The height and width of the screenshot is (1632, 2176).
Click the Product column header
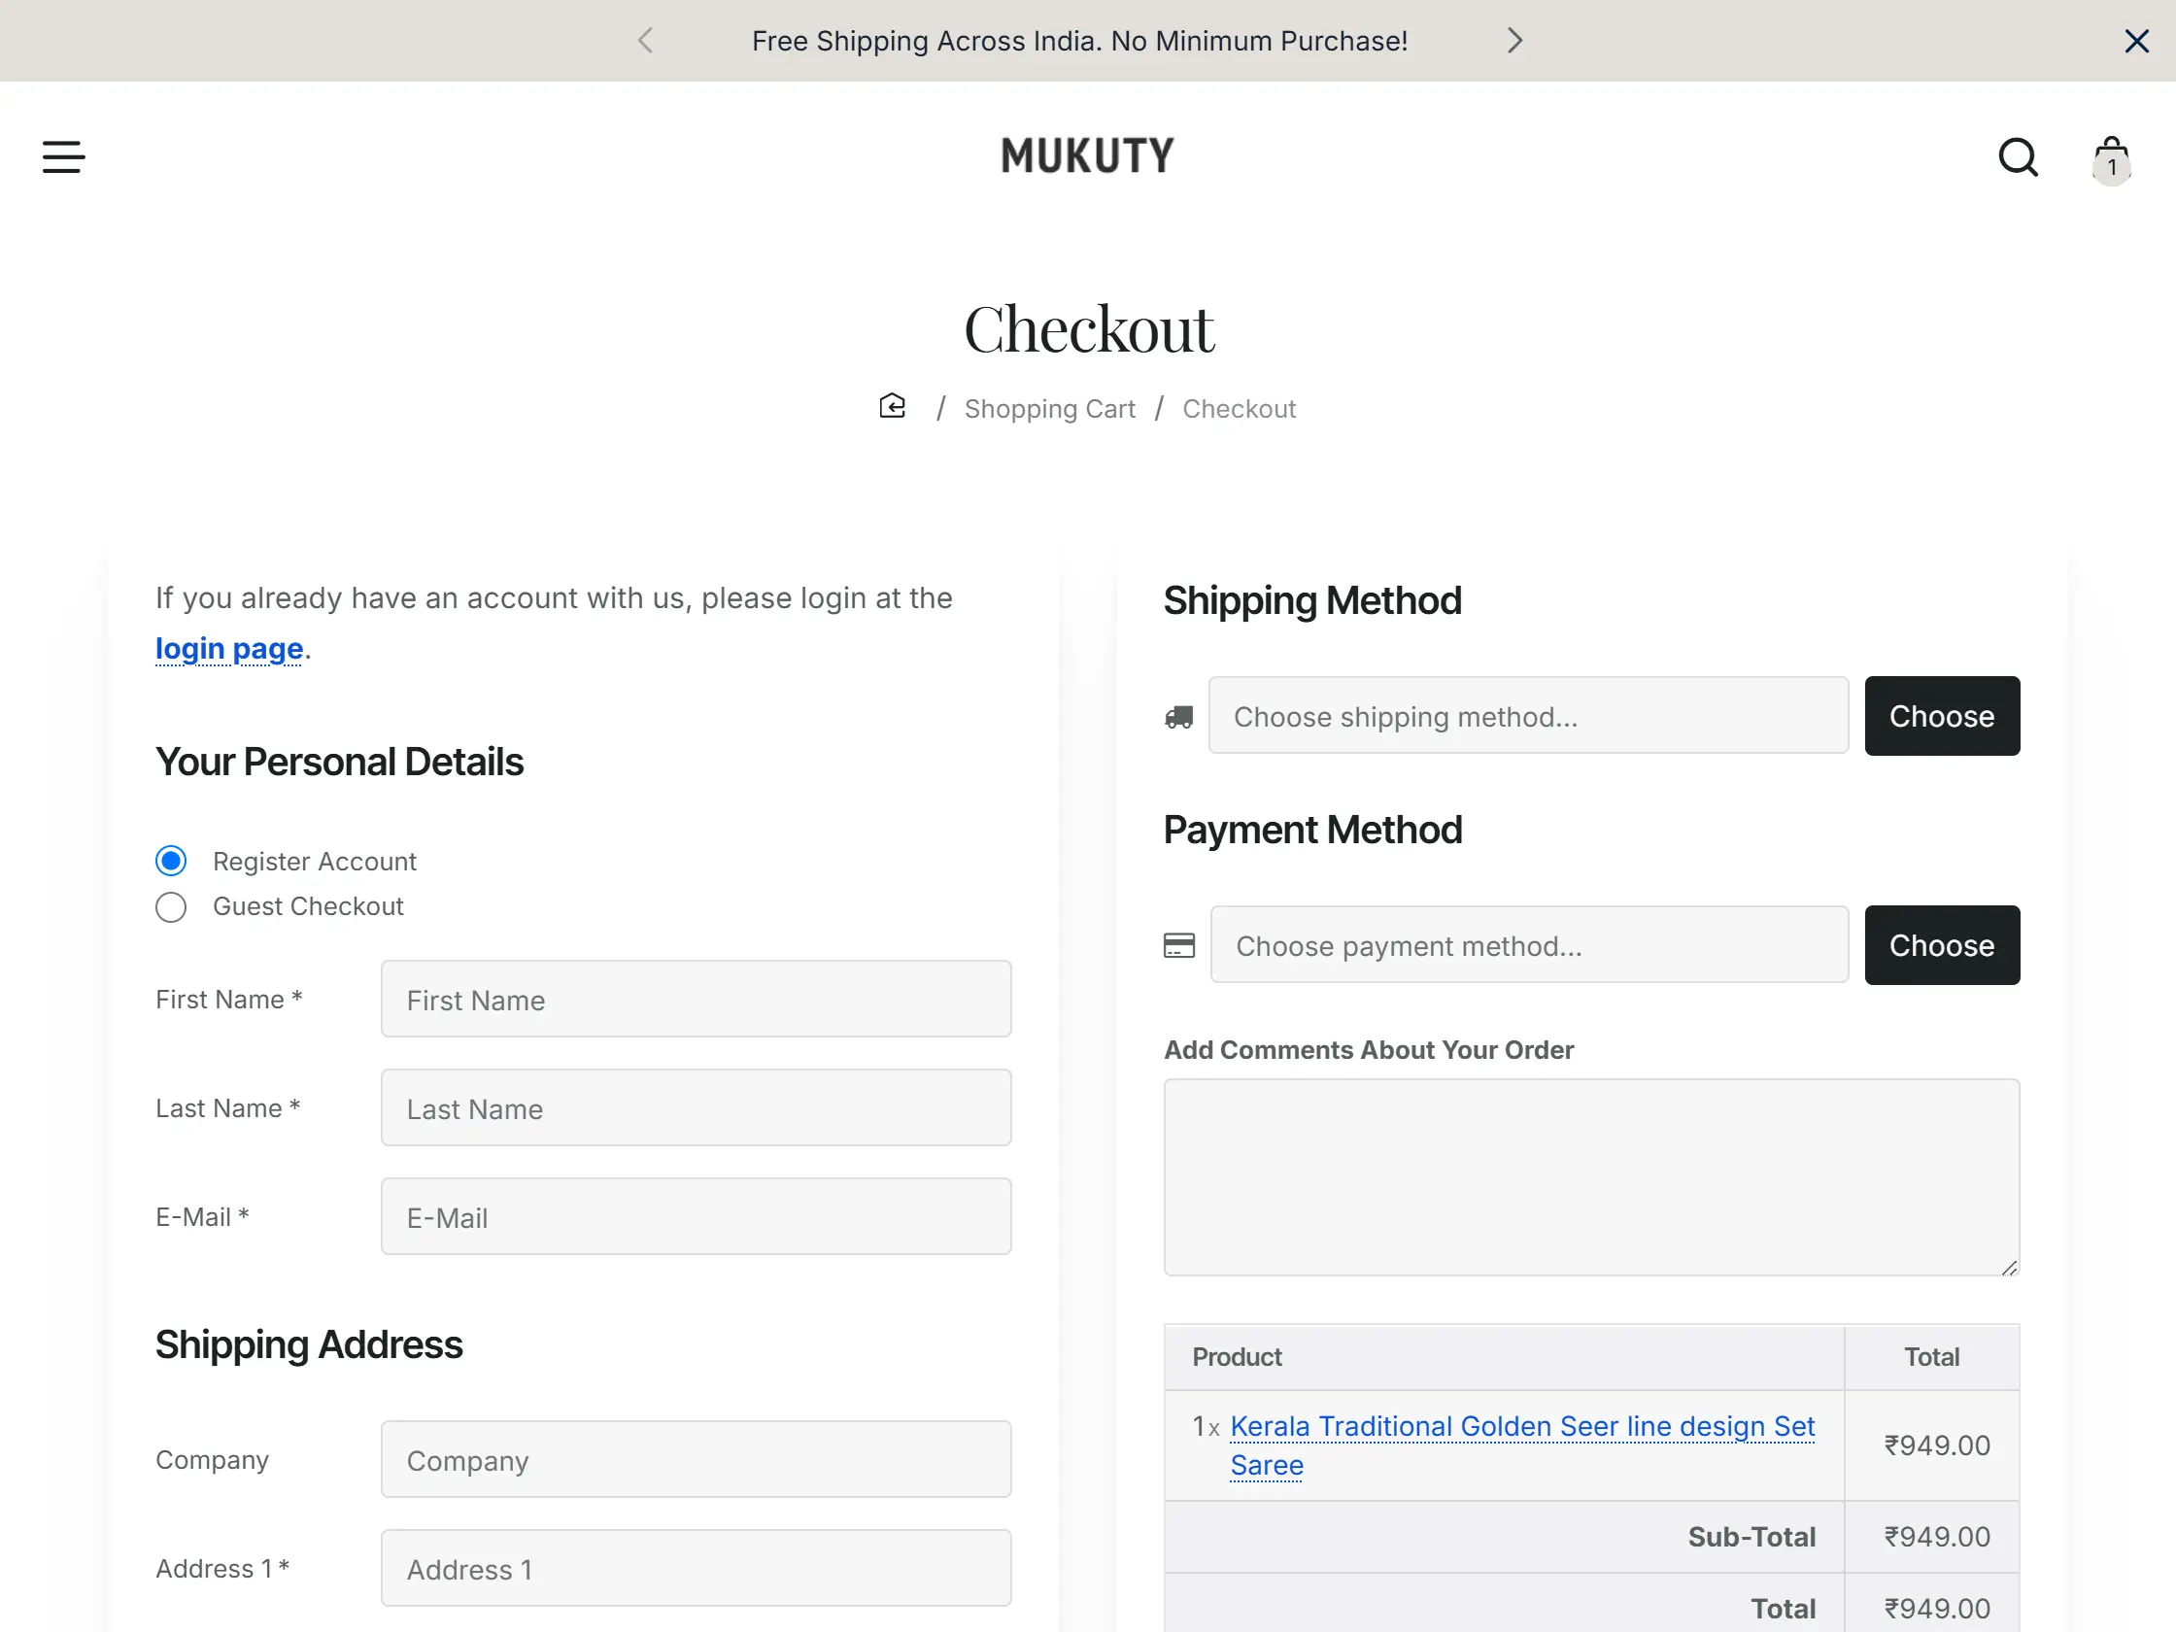point(1237,1357)
